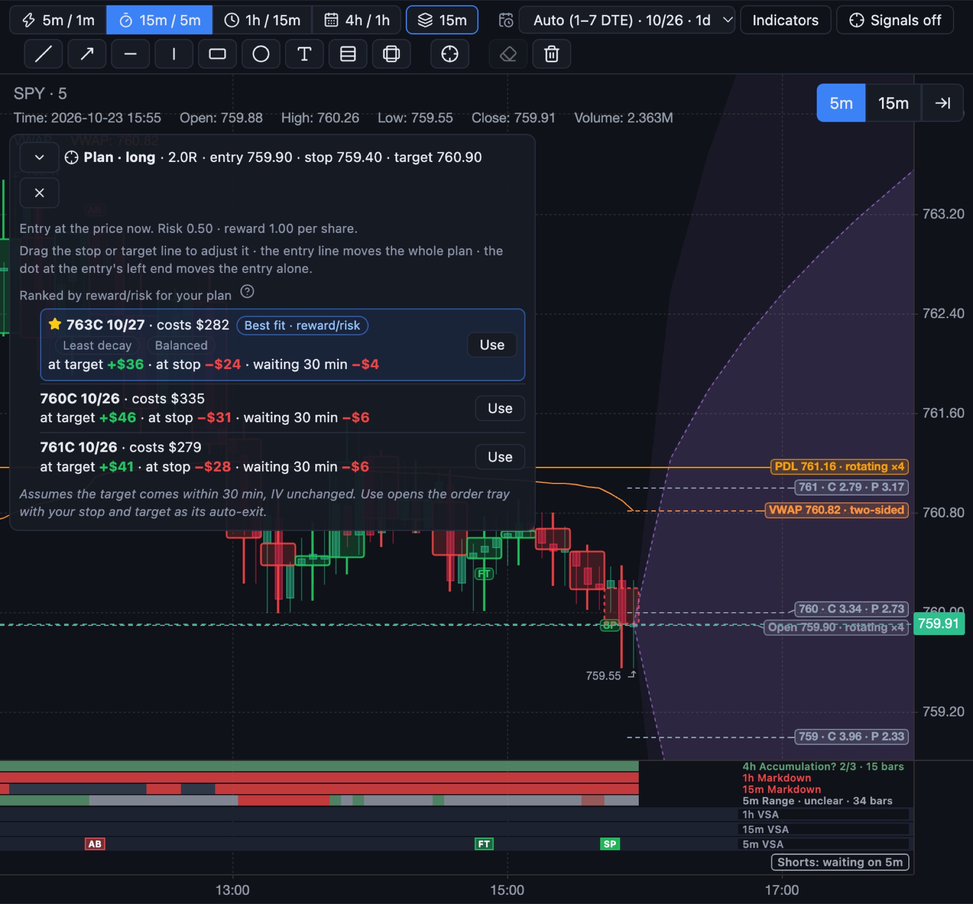Image resolution: width=973 pixels, height=904 pixels.
Task: Jump to latest bar with arrow-to-bar icon
Action: tap(942, 103)
